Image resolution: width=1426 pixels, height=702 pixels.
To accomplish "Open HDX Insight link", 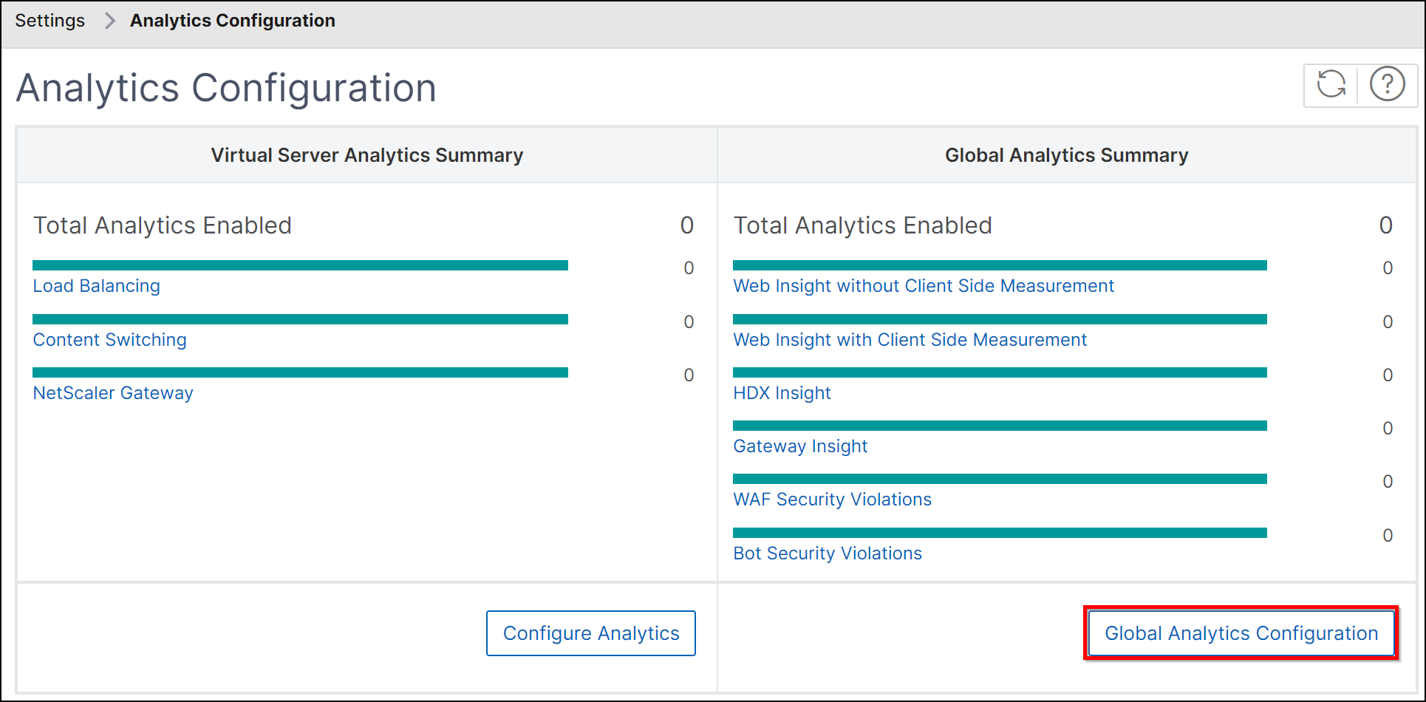I will pyautogui.click(x=782, y=393).
